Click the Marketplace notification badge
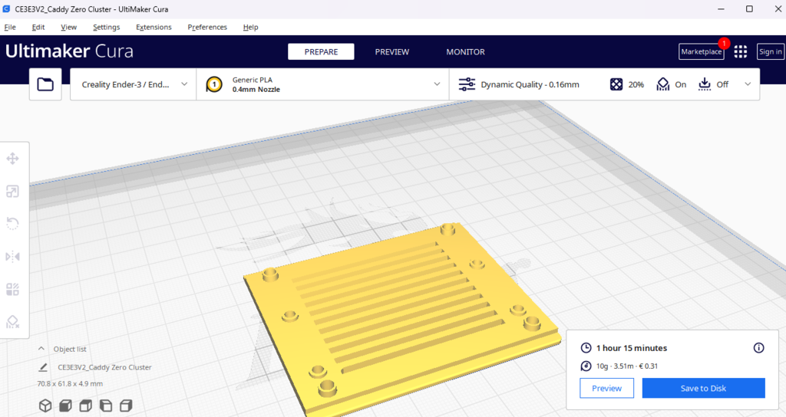The image size is (786, 417). point(724,43)
